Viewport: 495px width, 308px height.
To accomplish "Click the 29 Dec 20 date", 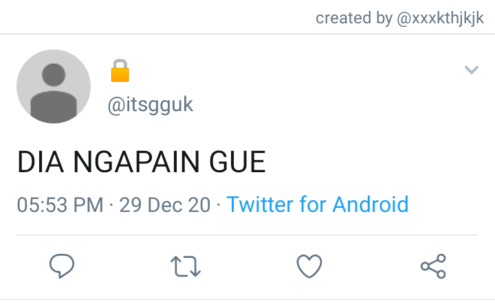I will tap(165, 205).
